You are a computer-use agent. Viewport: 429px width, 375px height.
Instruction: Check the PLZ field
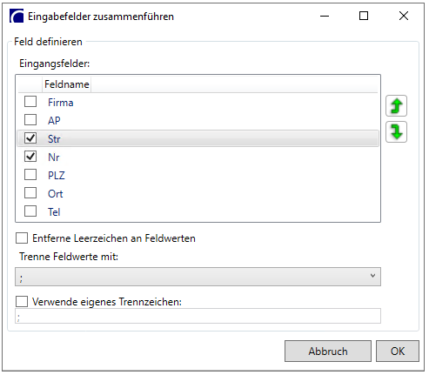30,175
